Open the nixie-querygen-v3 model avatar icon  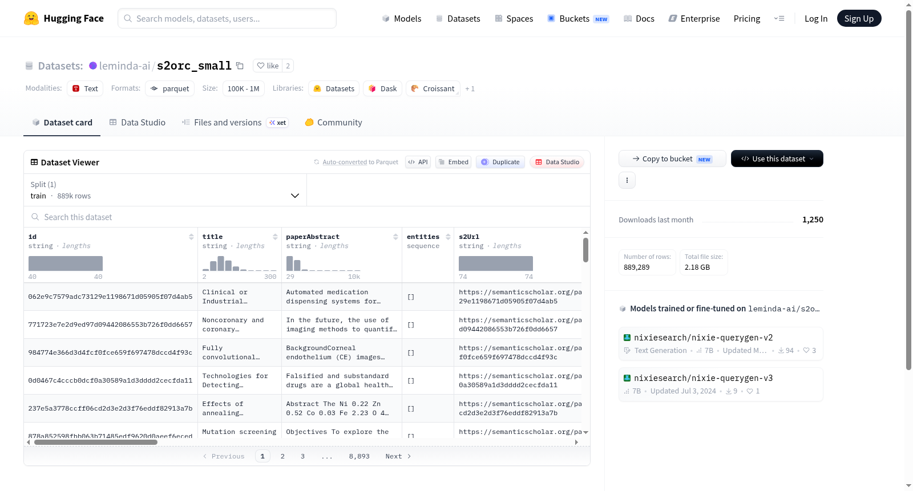pyautogui.click(x=627, y=378)
